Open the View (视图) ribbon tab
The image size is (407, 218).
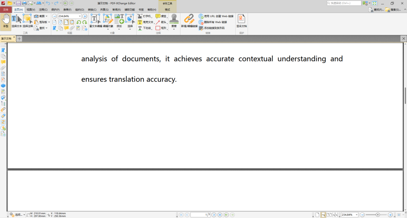(31, 9)
